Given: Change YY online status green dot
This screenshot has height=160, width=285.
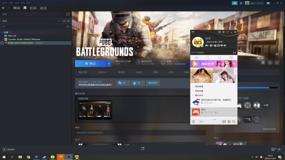Looking at the screenshot, I should tap(202, 46).
